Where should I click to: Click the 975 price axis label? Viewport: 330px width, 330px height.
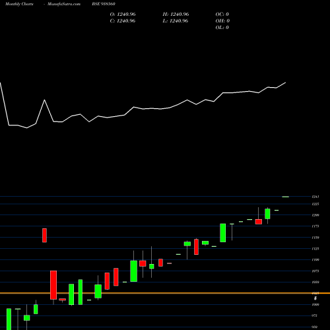tap(315, 315)
